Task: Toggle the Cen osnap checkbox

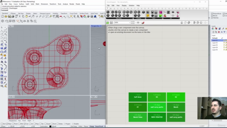Action: [x=24, y=124]
